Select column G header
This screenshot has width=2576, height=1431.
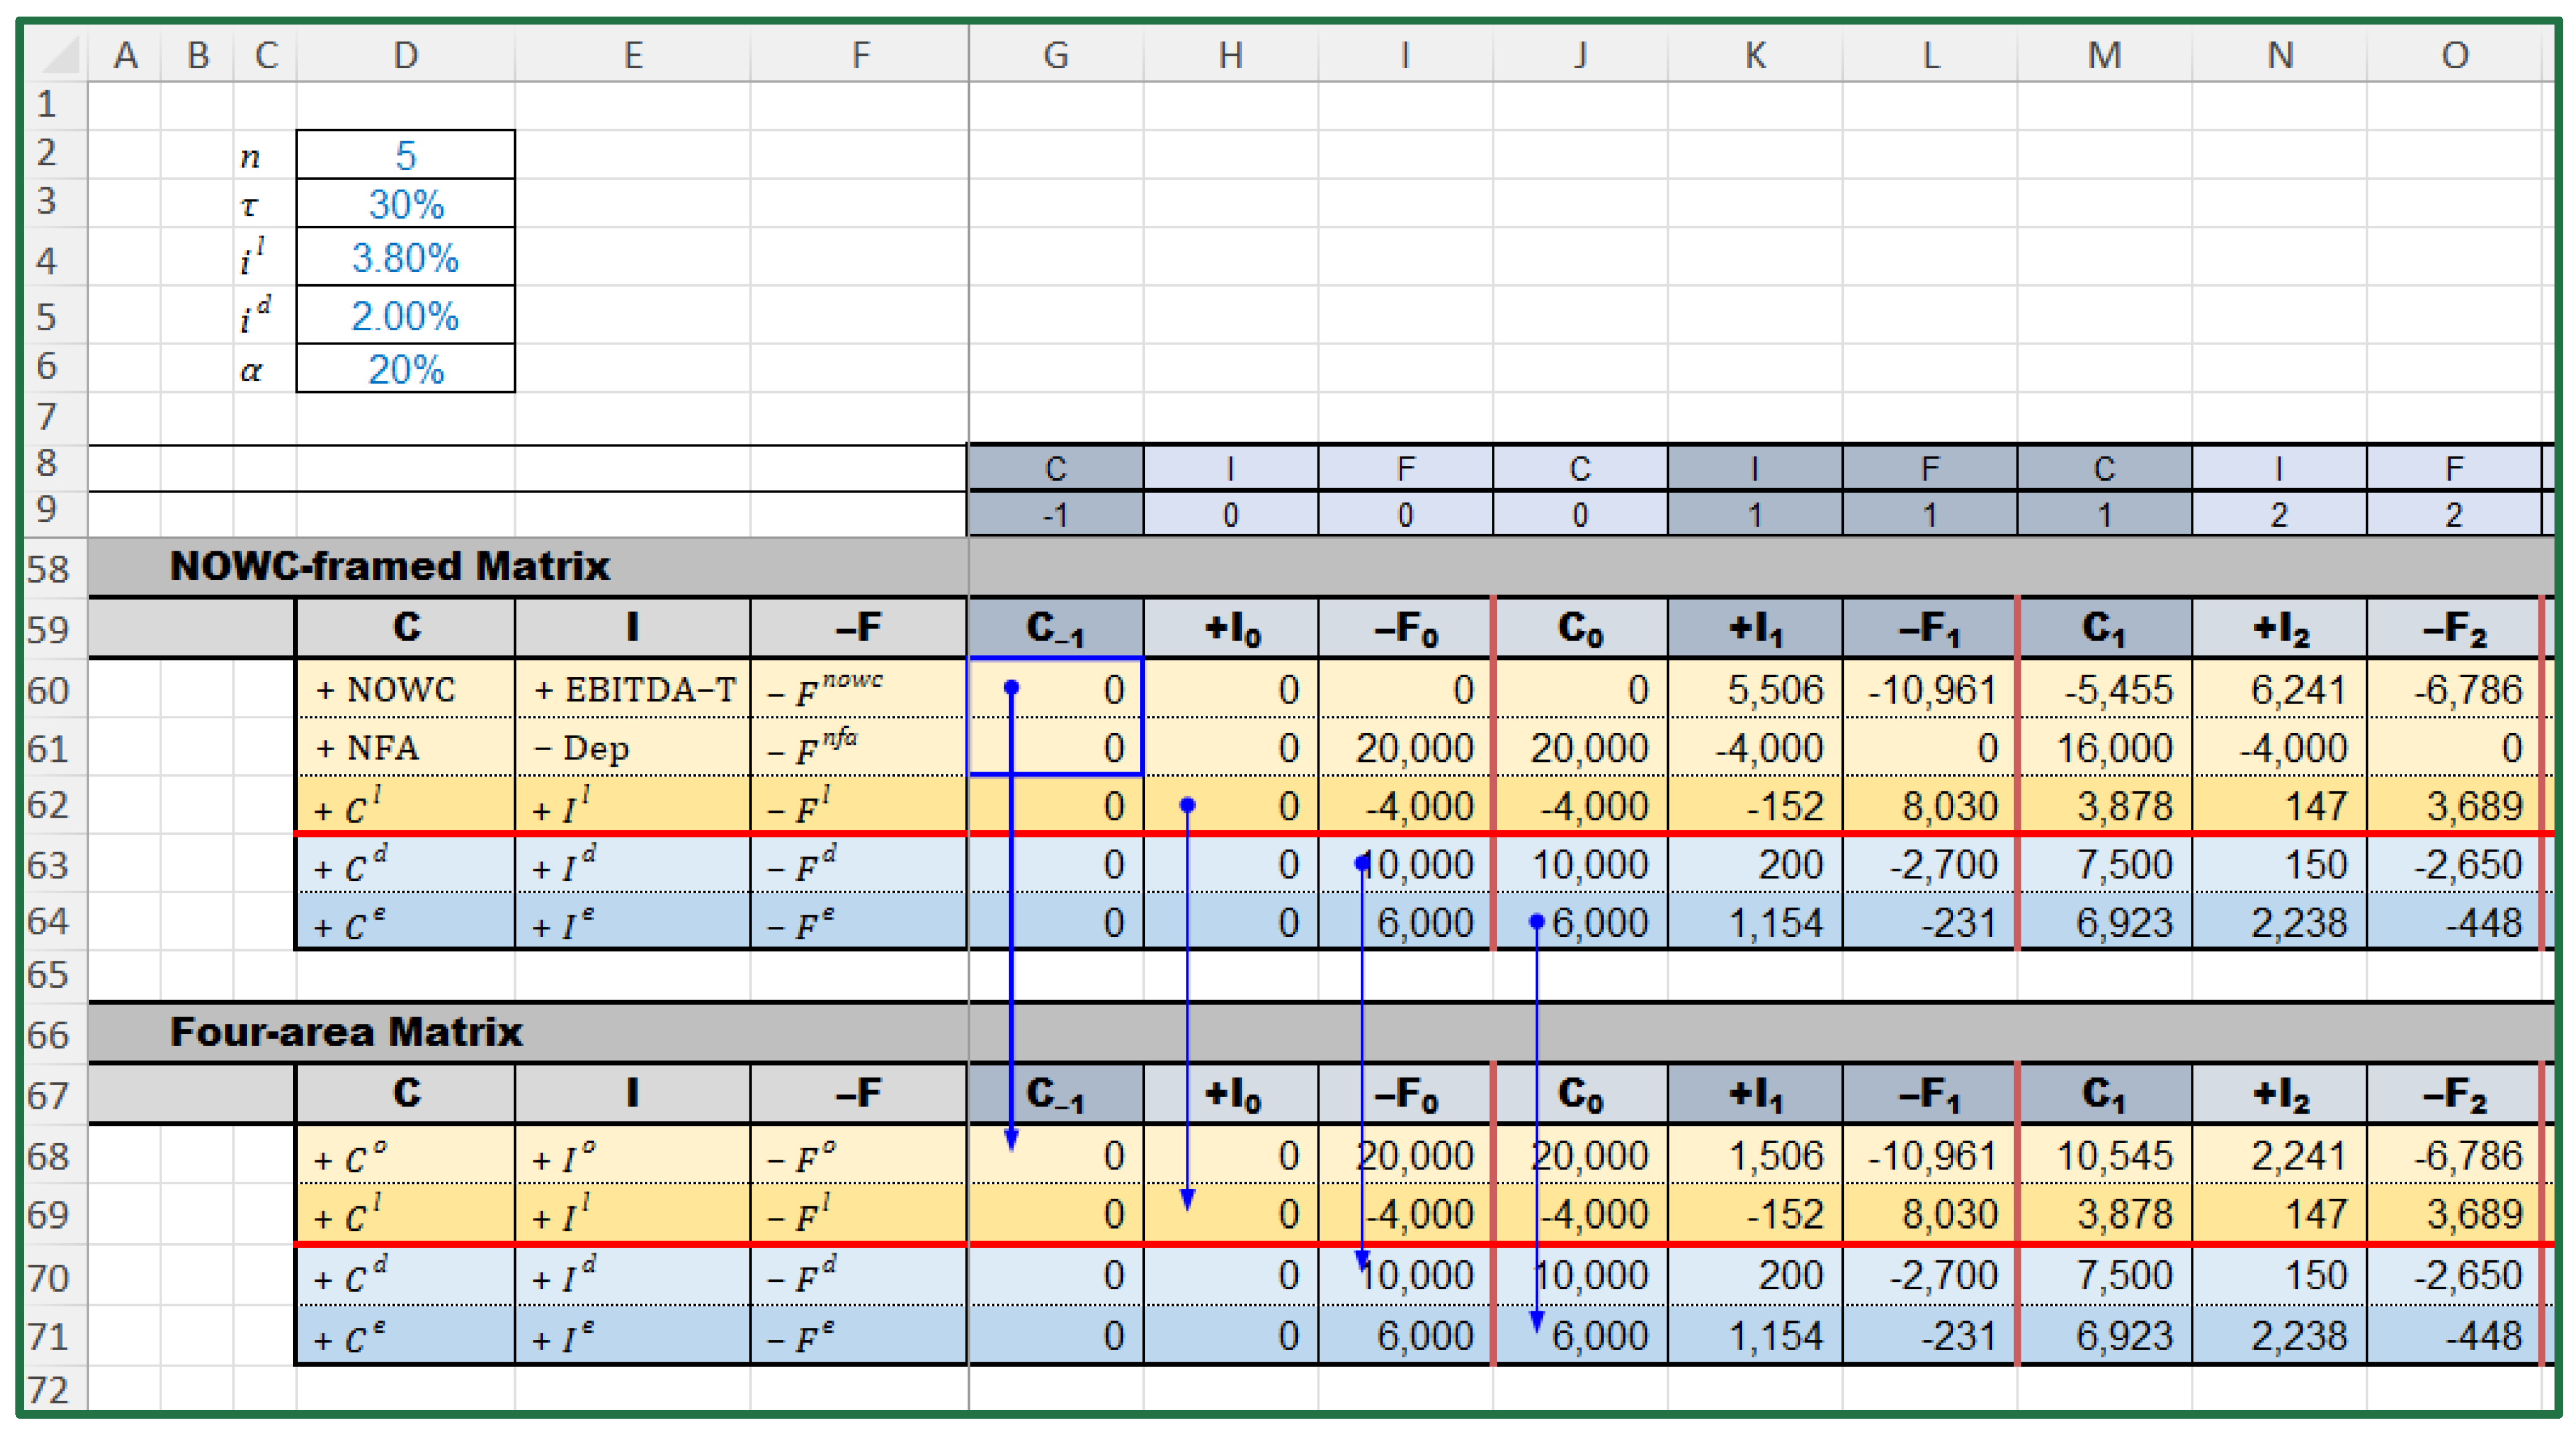(1055, 55)
